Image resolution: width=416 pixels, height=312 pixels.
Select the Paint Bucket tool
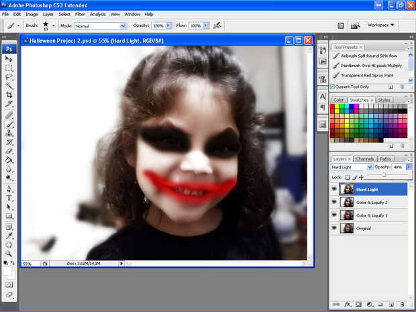coord(9,160)
